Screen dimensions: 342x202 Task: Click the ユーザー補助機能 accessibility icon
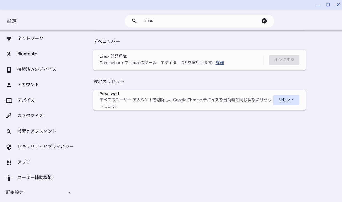click(x=9, y=177)
